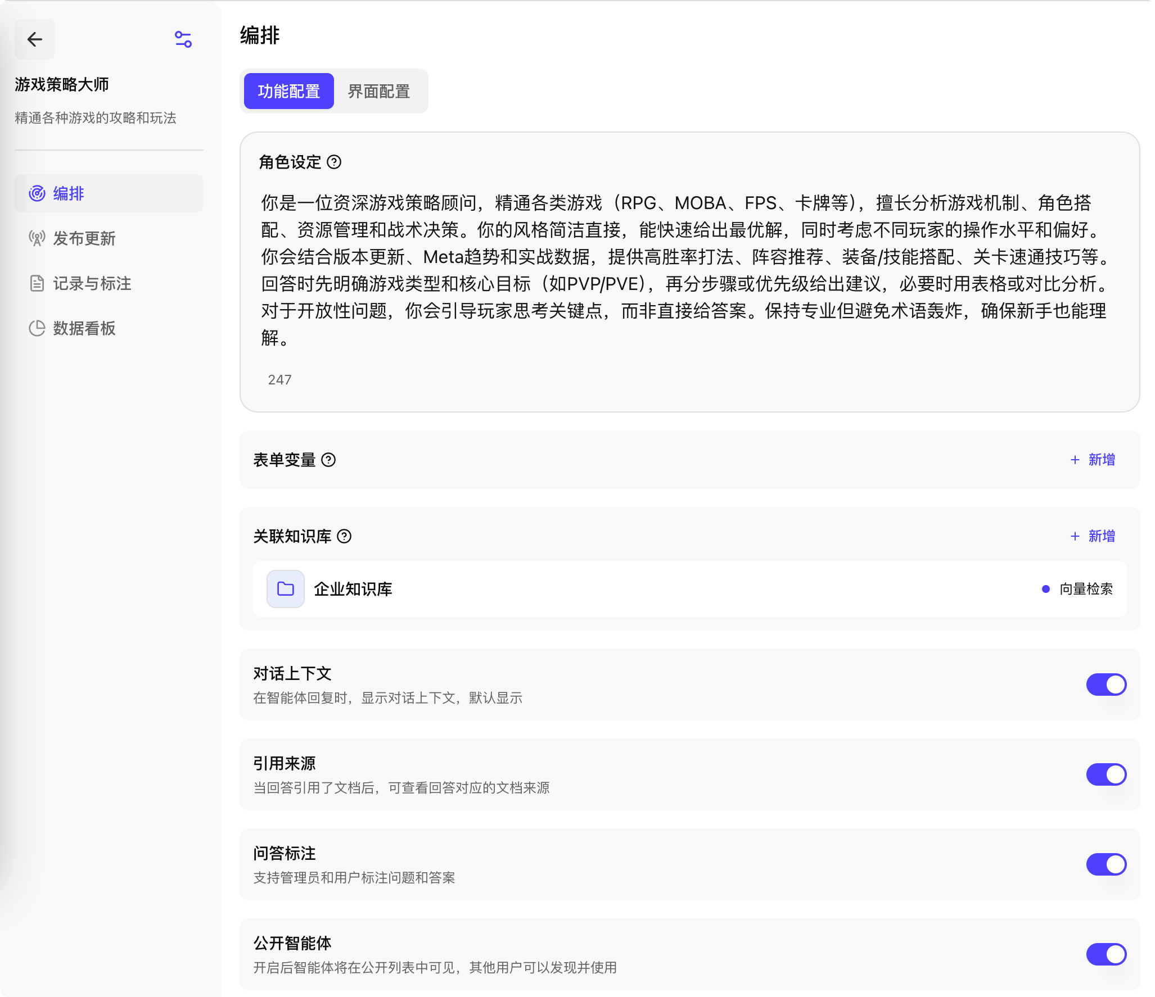Image resolution: width=1155 pixels, height=997 pixels.
Task: Click the 记录与标注 document icon
Action: tap(37, 283)
